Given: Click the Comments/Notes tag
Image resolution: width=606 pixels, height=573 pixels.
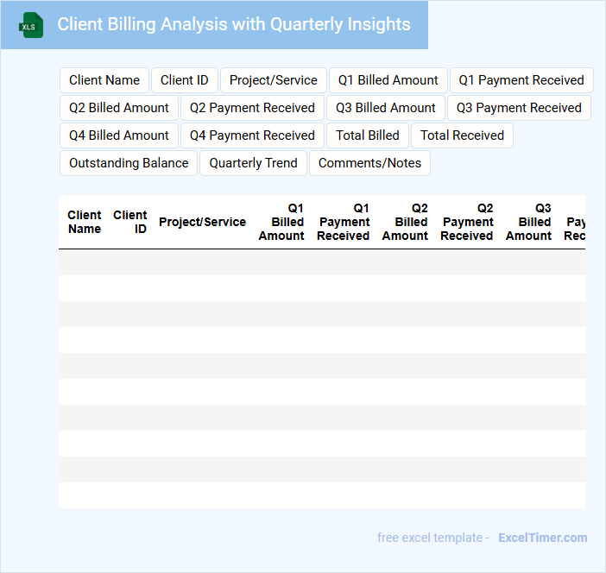Looking at the screenshot, I should (x=369, y=163).
